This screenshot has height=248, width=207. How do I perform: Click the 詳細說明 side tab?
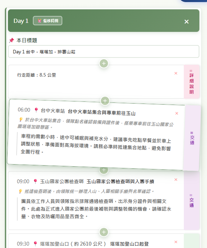[x=191, y=82]
